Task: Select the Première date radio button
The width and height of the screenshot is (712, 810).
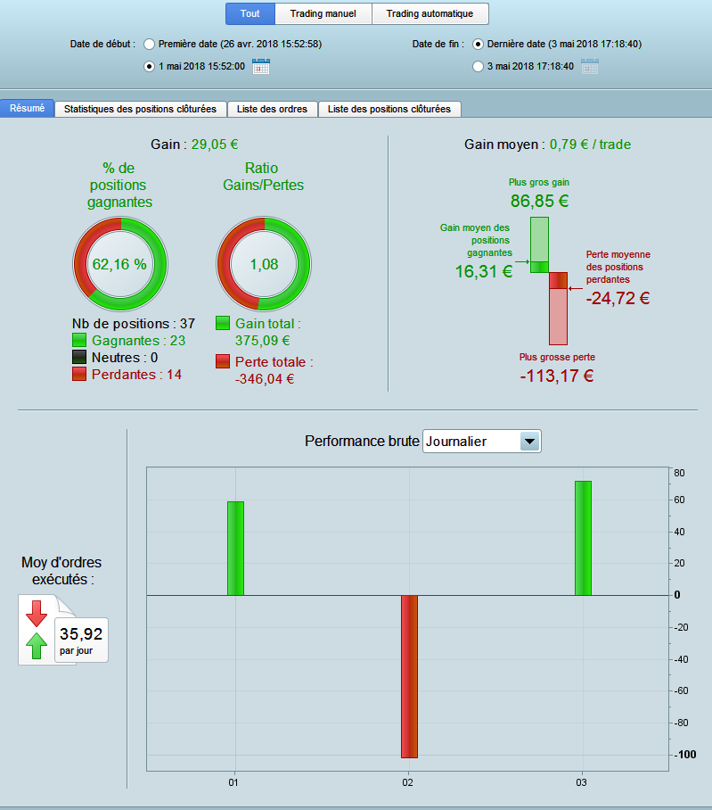Action: (x=149, y=45)
